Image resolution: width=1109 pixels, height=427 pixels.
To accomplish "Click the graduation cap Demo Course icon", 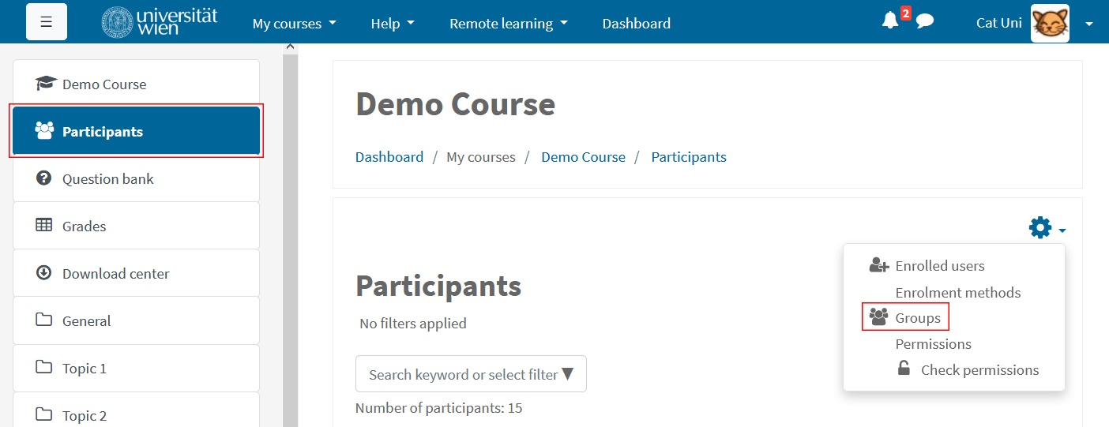I will point(46,84).
